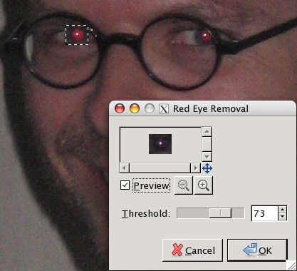Click the gray zoom window button
Viewport: 297px width, 271px height.
[x=150, y=108]
